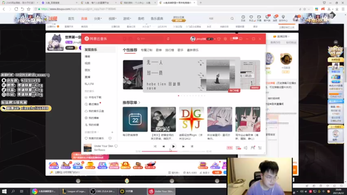Open a new browser tab with plus
347x195 pixels.
click(200, 3)
